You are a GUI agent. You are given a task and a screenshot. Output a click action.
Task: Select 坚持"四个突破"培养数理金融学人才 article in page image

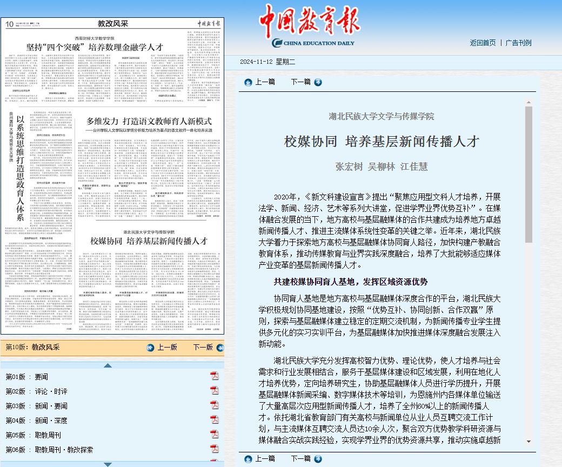tap(95, 47)
